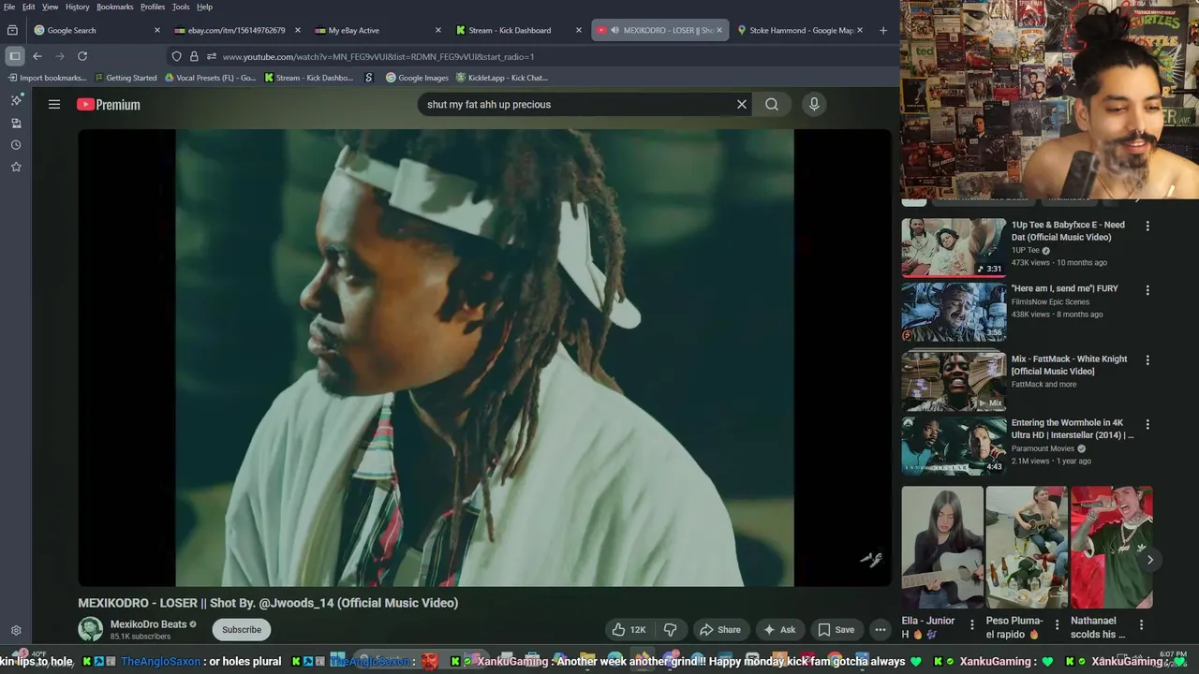
Task: Go to YouTube Premium home logo
Action: point(109,105)
